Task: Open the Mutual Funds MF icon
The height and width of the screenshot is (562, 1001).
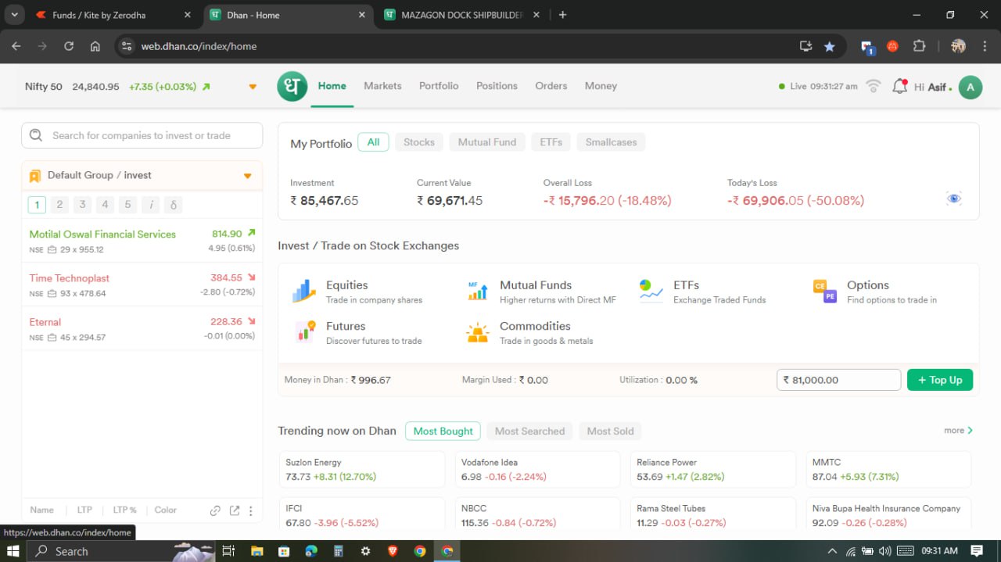Action: [477, 292]
